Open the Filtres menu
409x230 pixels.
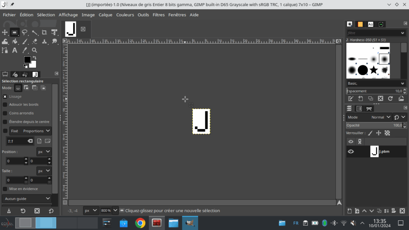coord(158,15)
